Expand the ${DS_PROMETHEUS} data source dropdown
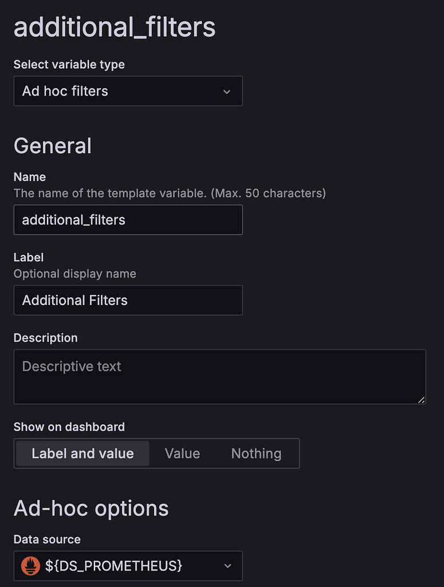The height and width of the screenshot is (587, 444). [128, 566]
